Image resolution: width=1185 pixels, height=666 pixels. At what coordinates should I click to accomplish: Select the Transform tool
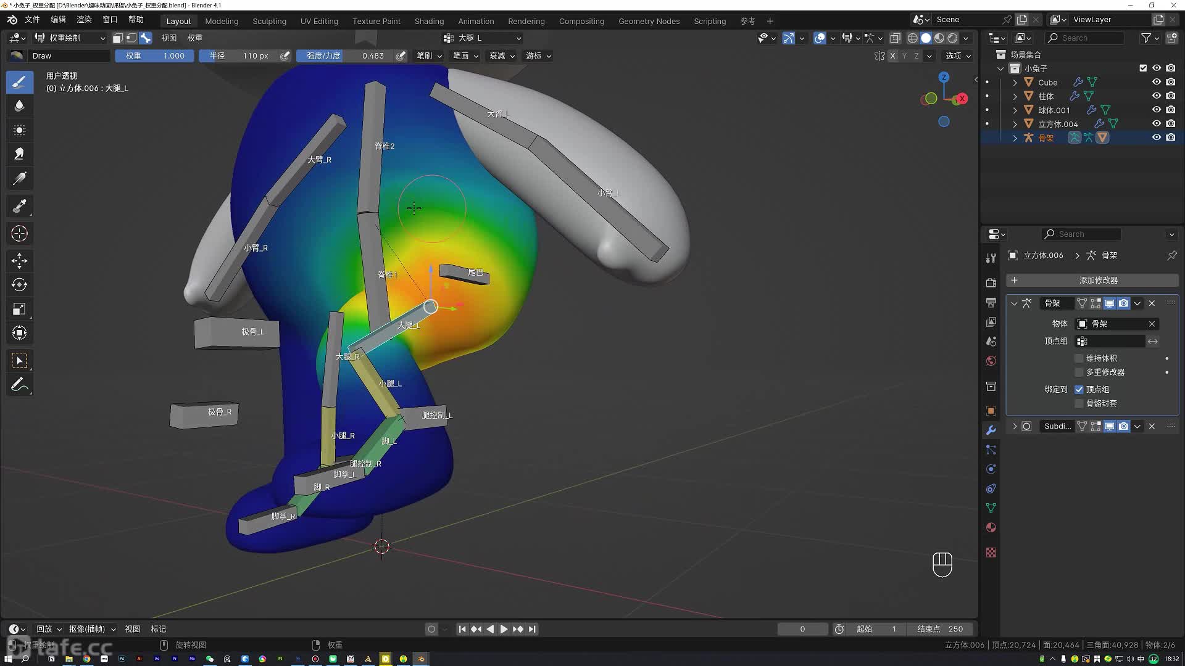[19, 333]
